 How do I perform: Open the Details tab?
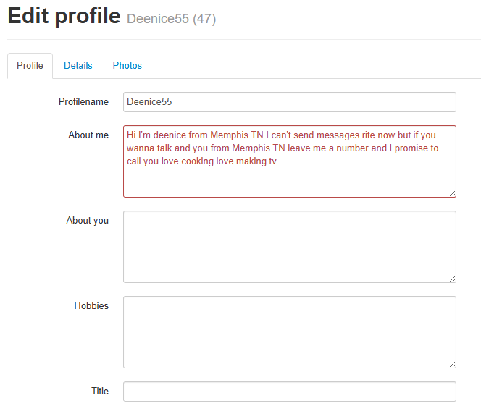(x=78, y=65)
